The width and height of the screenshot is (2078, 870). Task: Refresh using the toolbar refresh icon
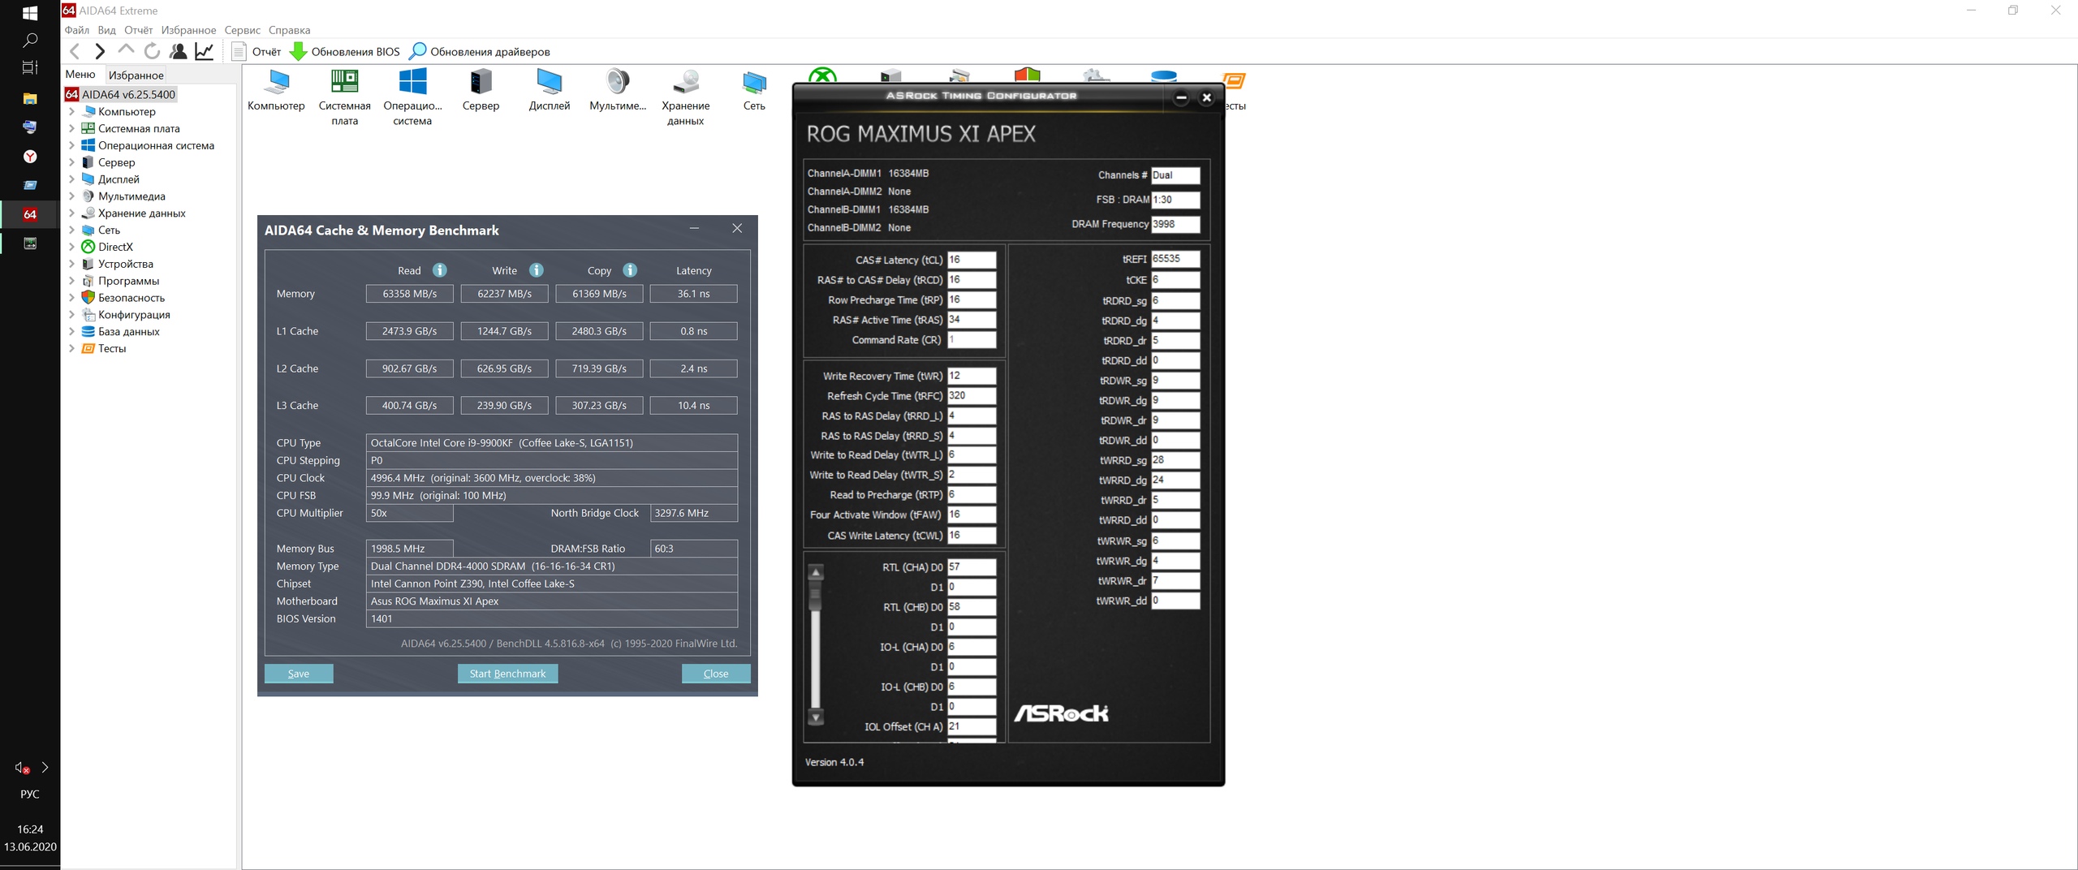pyautogui.click(x=152, y=51)
